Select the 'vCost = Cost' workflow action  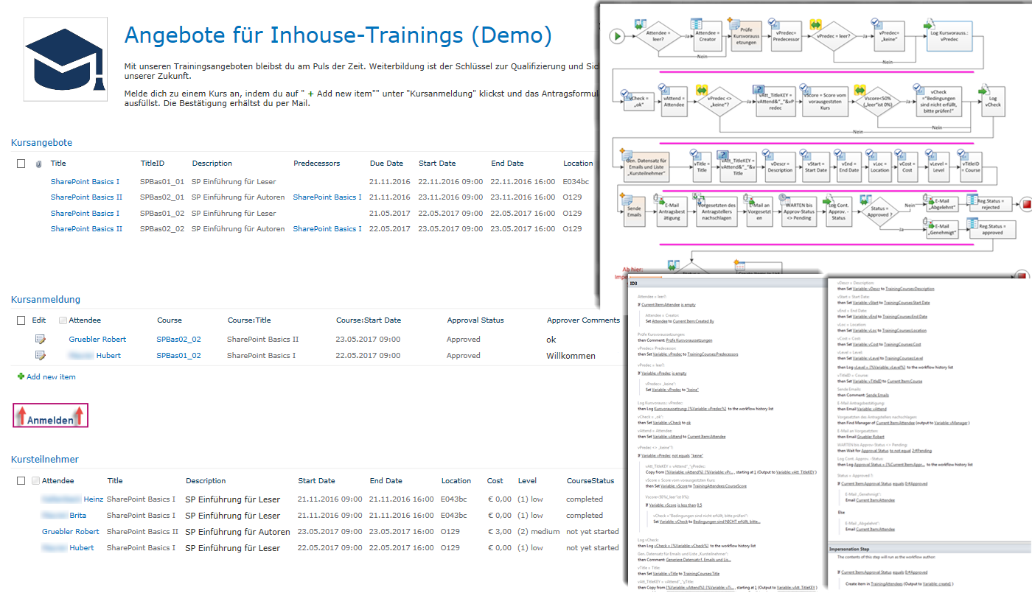coord(907,169)
